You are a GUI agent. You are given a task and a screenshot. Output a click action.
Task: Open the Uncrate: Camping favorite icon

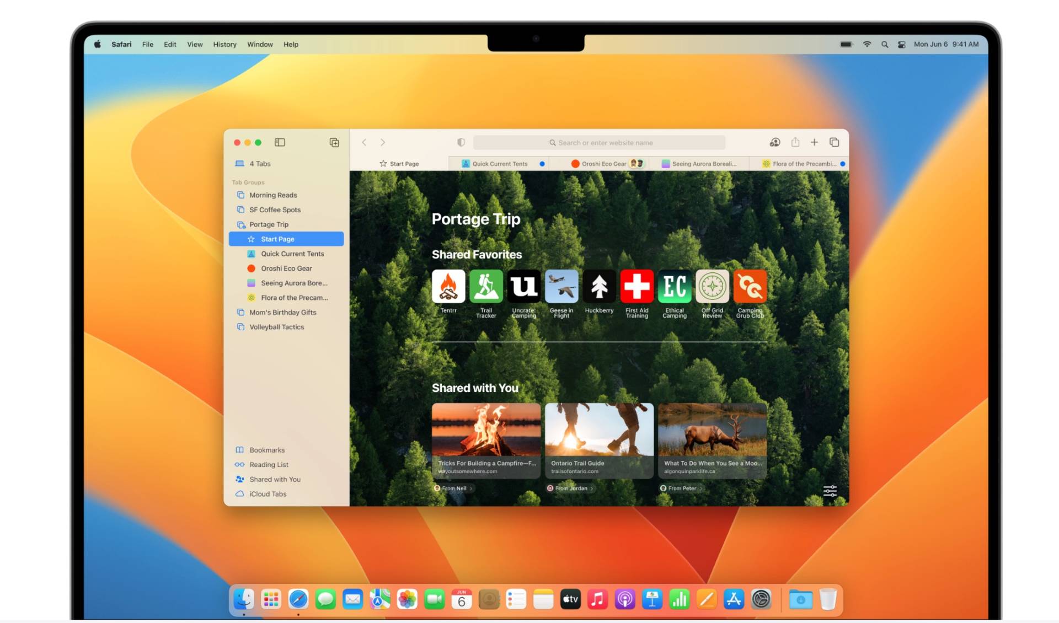tap(524, 286)
